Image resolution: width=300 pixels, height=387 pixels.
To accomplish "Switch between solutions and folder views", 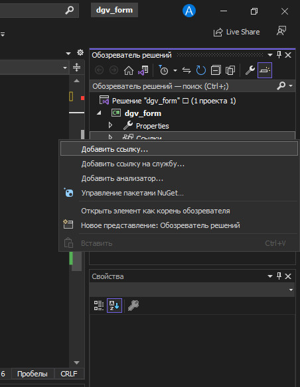I will coord(143,71).
